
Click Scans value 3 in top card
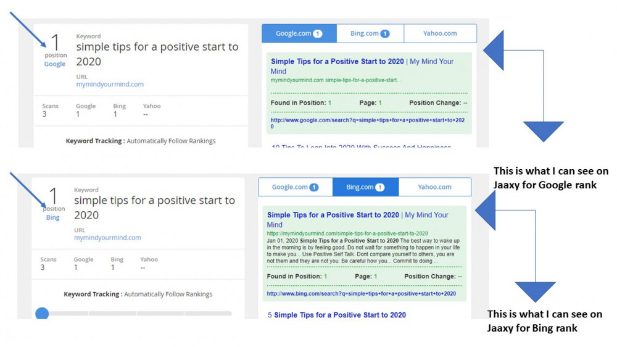(x=44, y=114)
